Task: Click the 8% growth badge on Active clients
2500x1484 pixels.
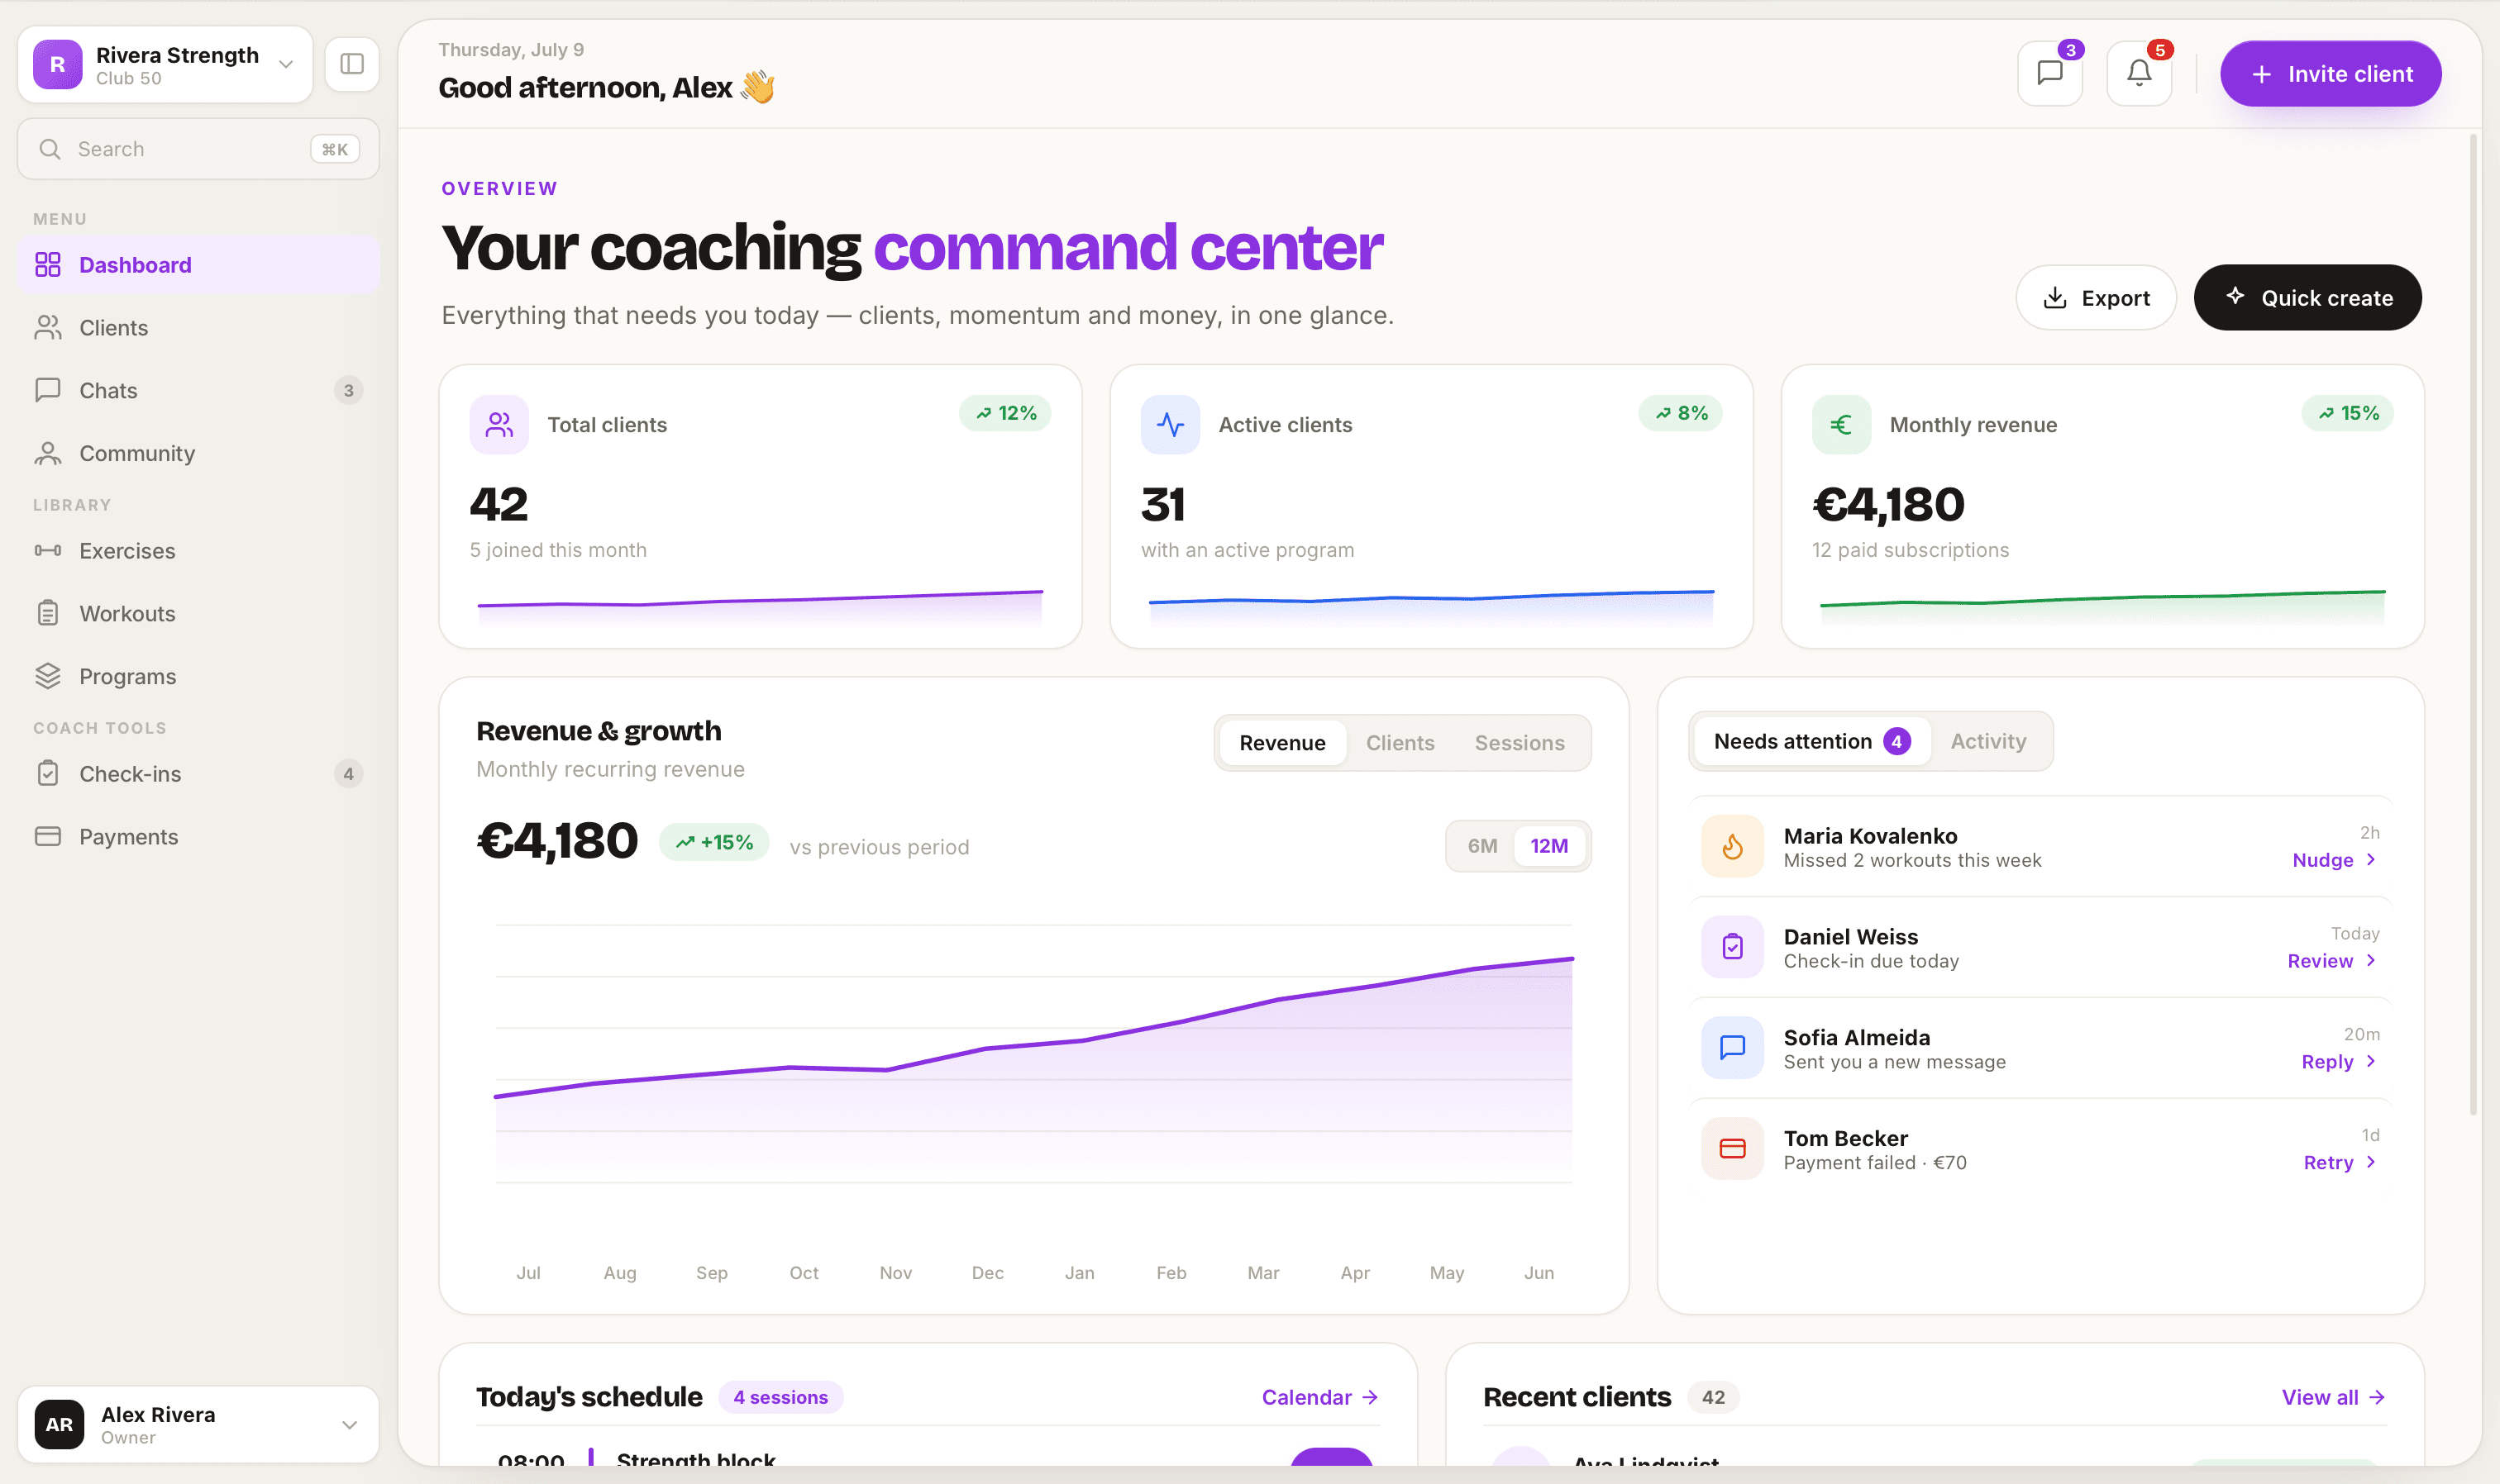Action: coord(1680,413)
